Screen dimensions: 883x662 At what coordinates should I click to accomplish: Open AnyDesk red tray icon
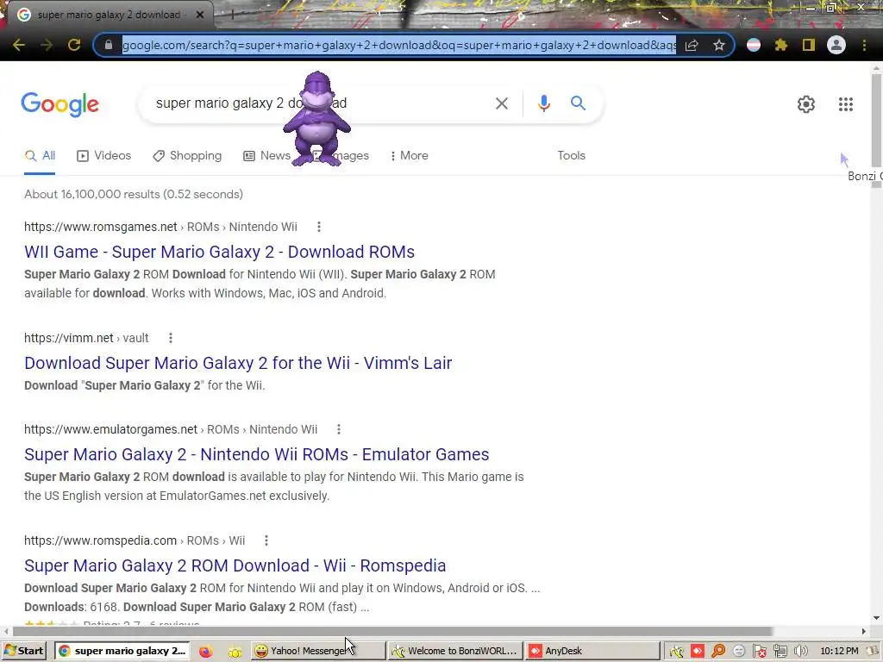pyautogui.click(x=698, y=652)
